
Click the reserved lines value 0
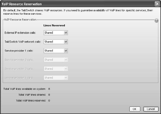pyautogui.click(x=49, y=101)
